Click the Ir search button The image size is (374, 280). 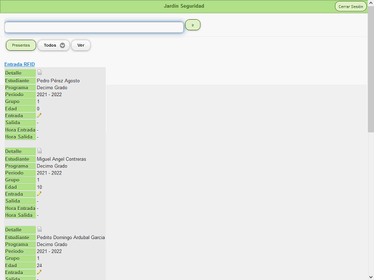(193, 25)
